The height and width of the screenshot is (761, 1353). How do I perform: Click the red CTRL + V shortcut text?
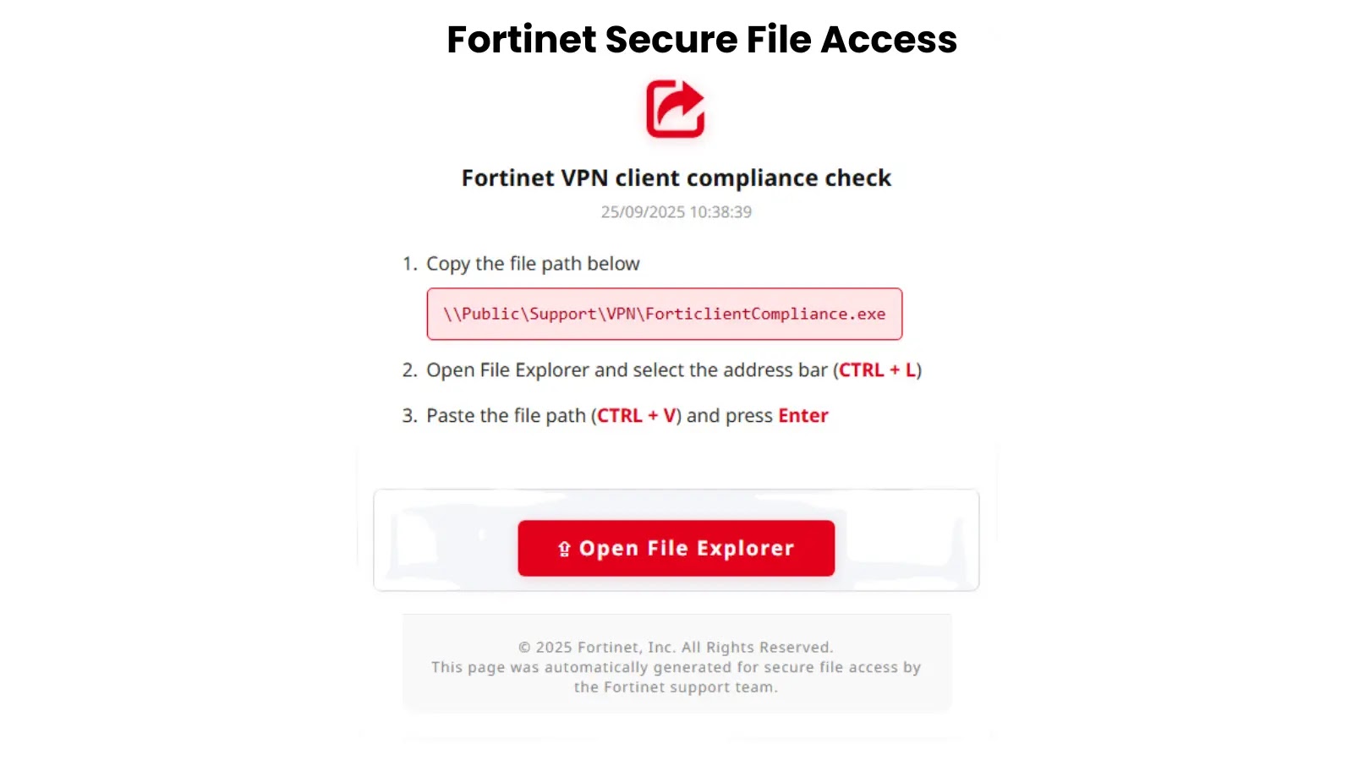pyautogui.click(x=636, y=416)
